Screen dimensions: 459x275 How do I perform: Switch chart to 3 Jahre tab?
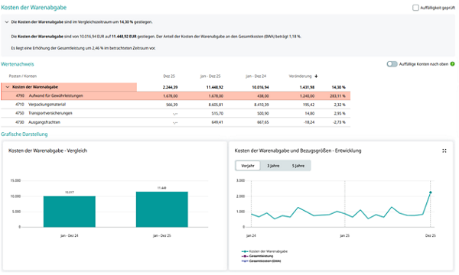(x=273, y=166)
